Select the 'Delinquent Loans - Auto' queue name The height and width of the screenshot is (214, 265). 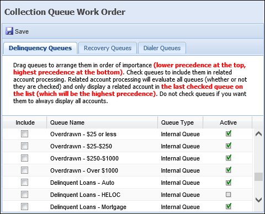coord(82,183)
